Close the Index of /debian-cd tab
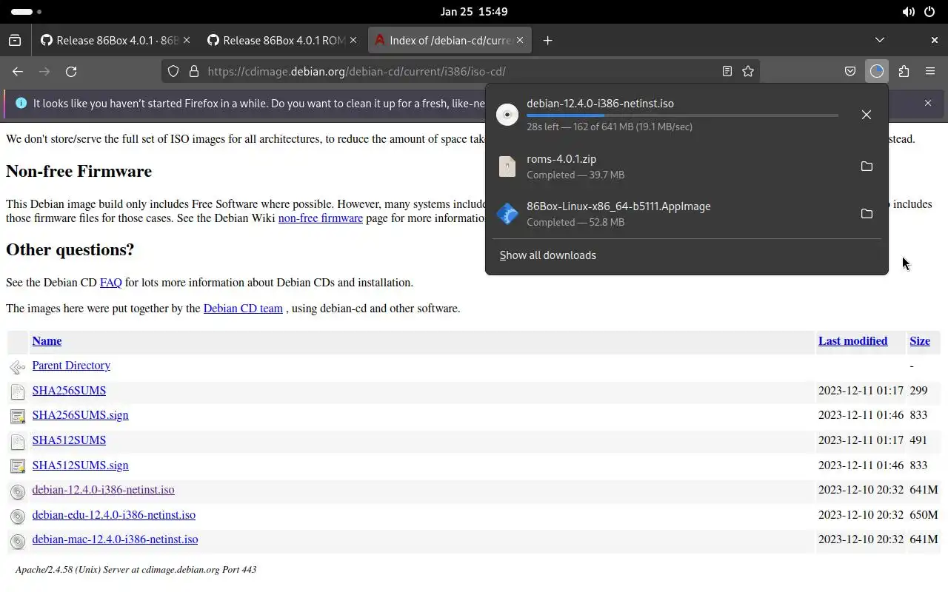The height and width of the screenshot is (592, 948). [x=520, y=41]
